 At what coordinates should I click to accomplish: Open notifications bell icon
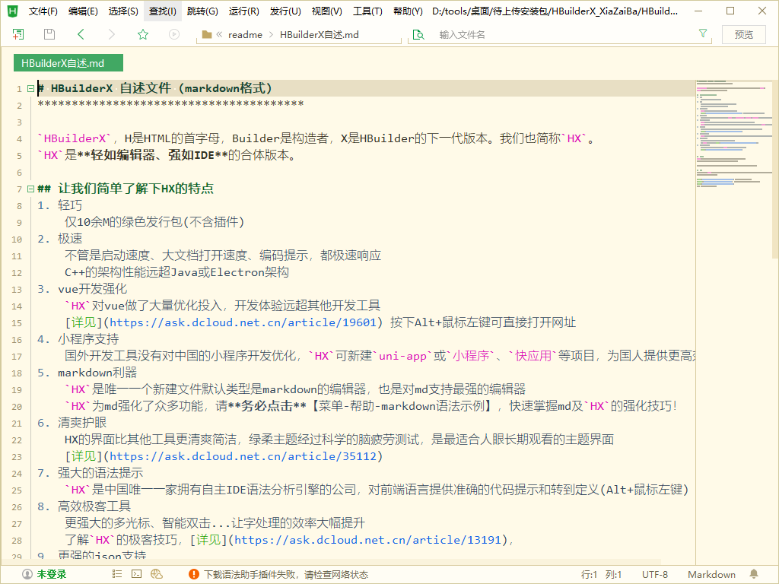754,574
